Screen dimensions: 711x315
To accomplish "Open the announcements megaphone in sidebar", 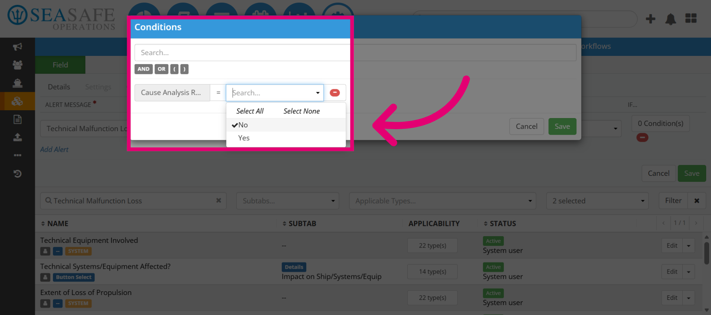I will 17,47.
